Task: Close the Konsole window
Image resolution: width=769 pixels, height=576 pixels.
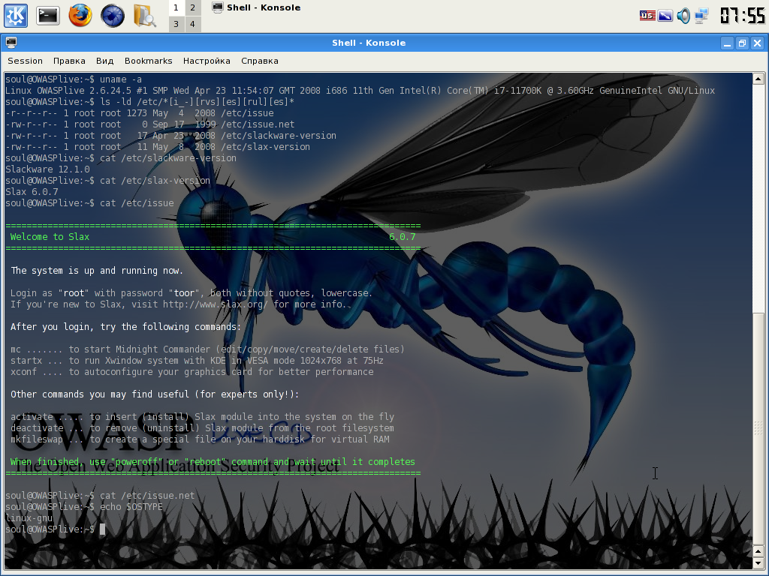Action: pos(758,43)
